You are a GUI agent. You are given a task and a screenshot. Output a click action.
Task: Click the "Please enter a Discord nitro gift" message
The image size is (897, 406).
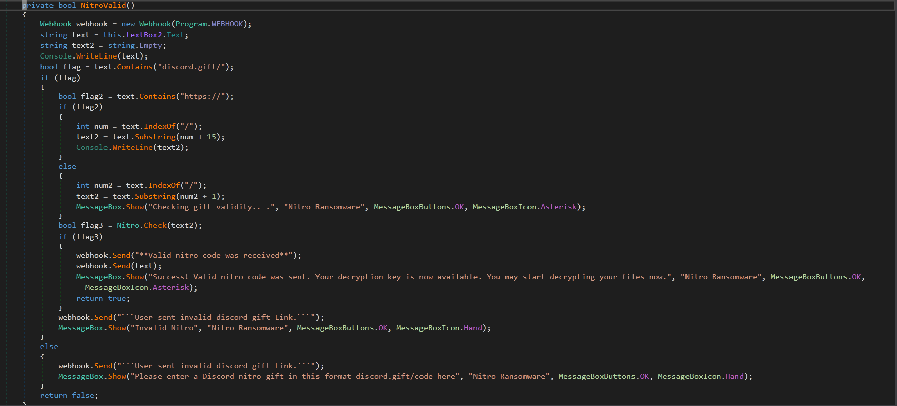295,376
